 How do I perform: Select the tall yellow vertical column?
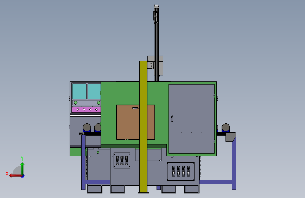[x=144, y=127]
